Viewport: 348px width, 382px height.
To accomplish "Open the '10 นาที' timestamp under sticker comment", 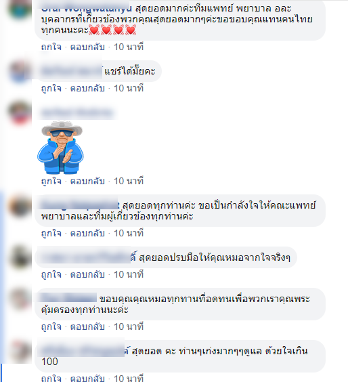I will [x=129, y=182].
